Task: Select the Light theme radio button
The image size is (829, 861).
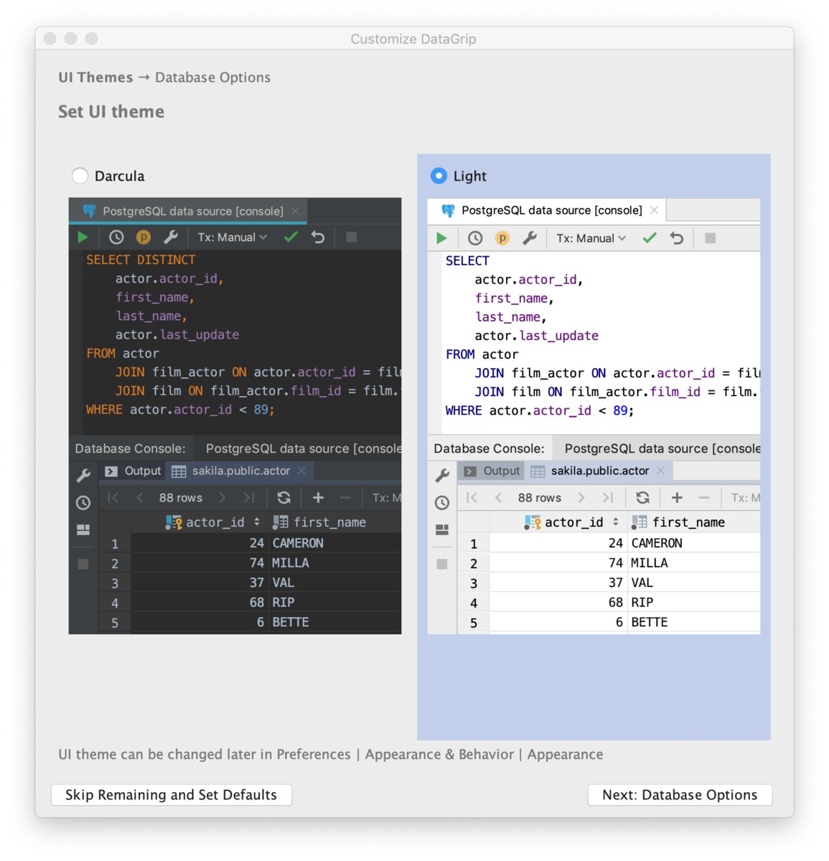Action: pos(439,176)
